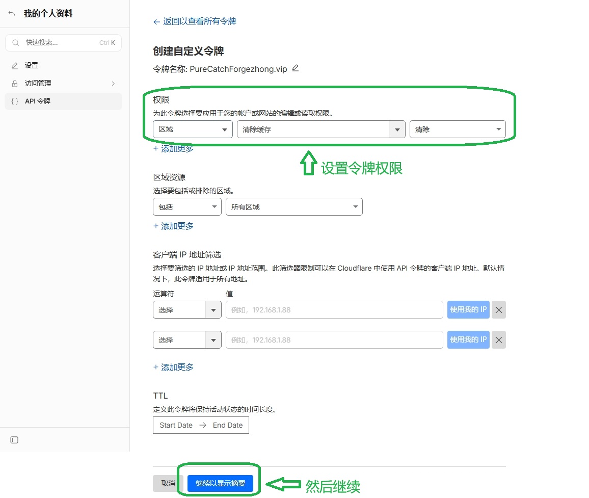
Task: Click 添加更多 under 客户端 IP 地址筛选
Action: (174, 367)
